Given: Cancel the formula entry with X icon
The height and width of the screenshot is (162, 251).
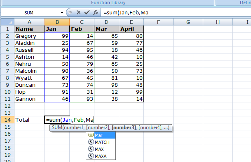Looking at the screenshot, I should click(78, 12).
